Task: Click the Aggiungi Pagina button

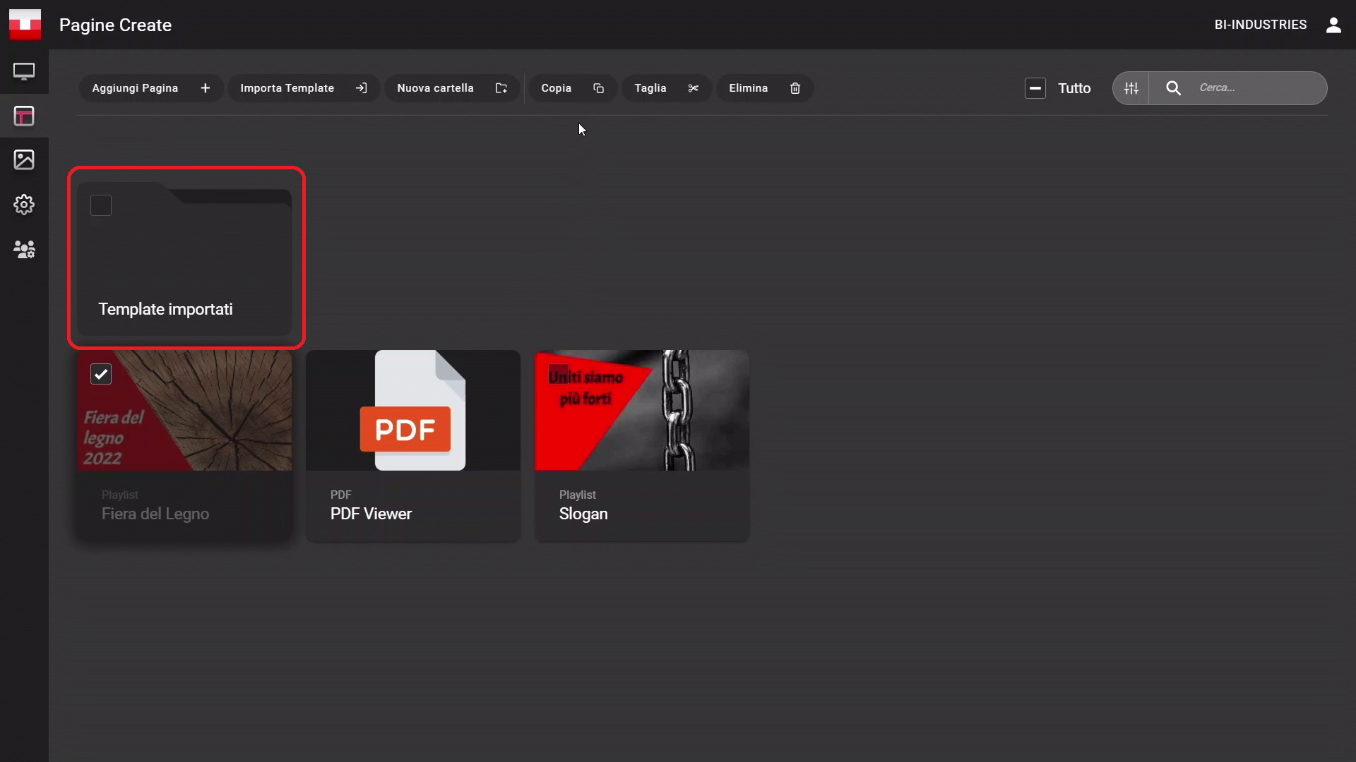Action: tap(150, 88)
